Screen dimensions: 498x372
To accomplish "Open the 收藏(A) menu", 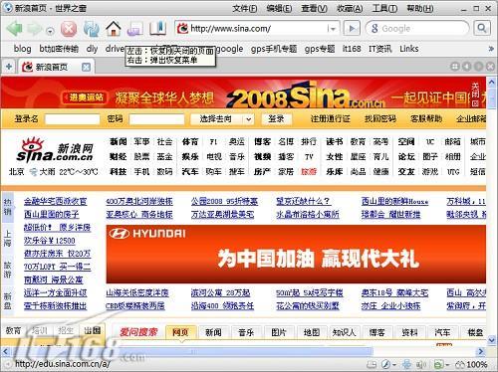I will 350,8.
